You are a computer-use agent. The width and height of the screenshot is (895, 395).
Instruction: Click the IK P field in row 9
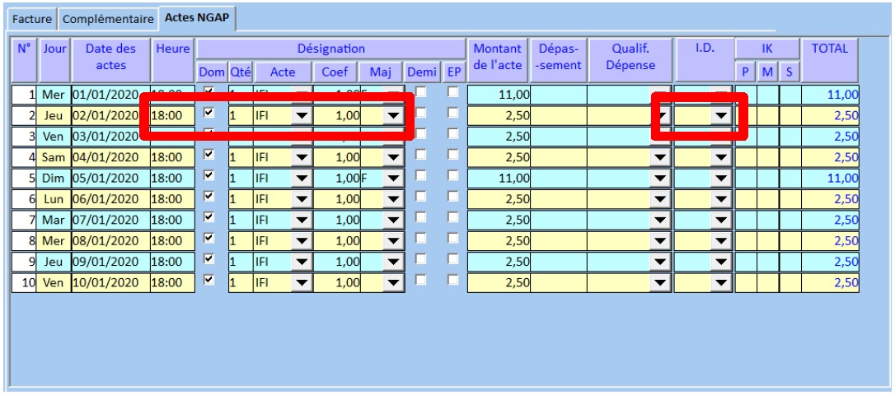coord(746,263)
